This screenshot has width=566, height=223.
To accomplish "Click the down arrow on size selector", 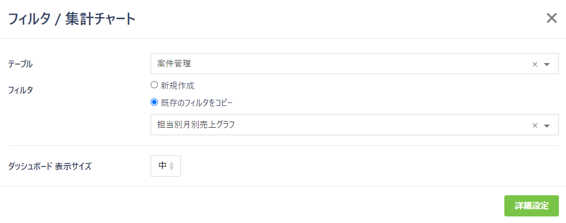I will 172,169.
